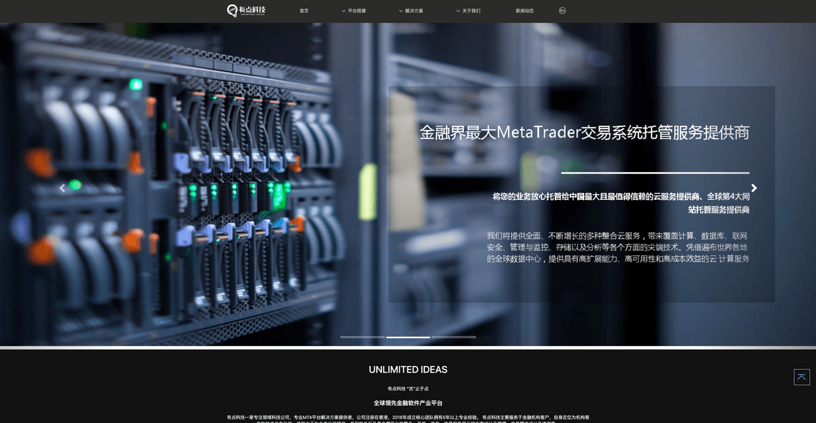The width and height of the screenshot is (816, 423).
Task: Click the tagline 有点科技 "岂"止于点
Action: (x=408, y=389)
